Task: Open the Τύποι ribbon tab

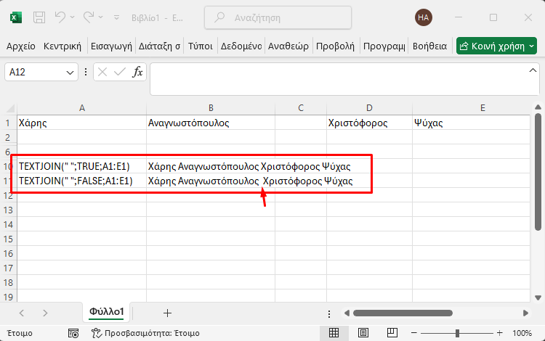Action: pyautogui.click(x=201, y=46)
